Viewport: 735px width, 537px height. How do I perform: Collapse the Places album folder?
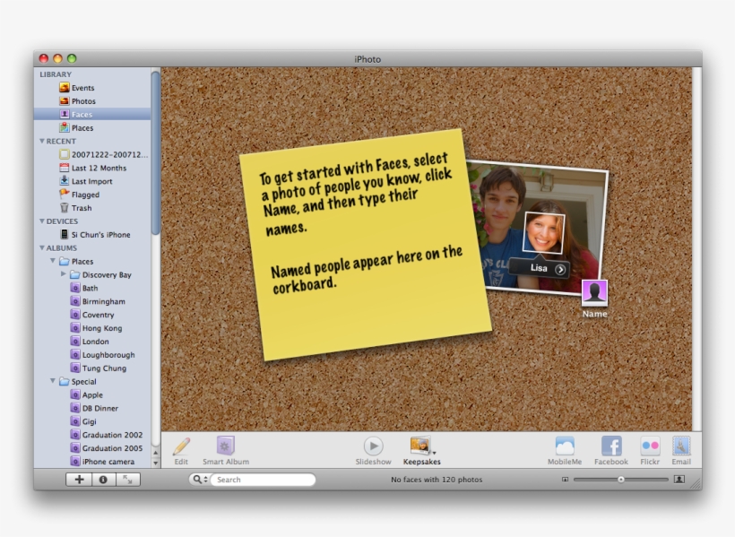[53, 261]
